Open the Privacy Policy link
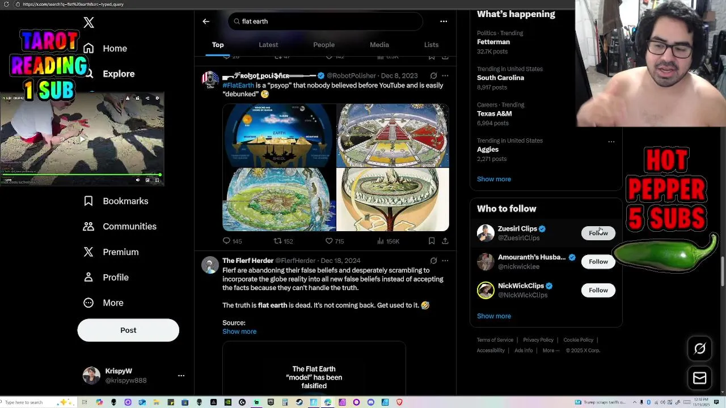 pyautogui.click(x=538, y=340)
